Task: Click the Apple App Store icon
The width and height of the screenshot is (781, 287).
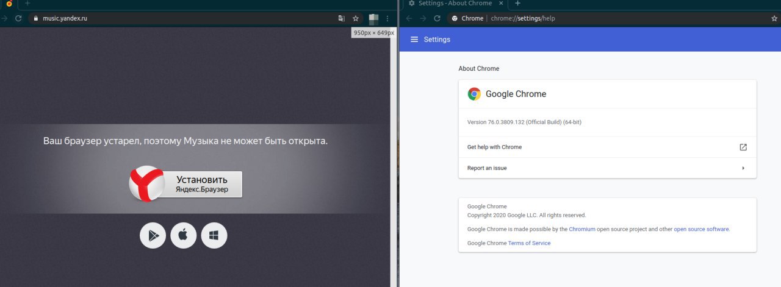Action: tap(183, 235)
